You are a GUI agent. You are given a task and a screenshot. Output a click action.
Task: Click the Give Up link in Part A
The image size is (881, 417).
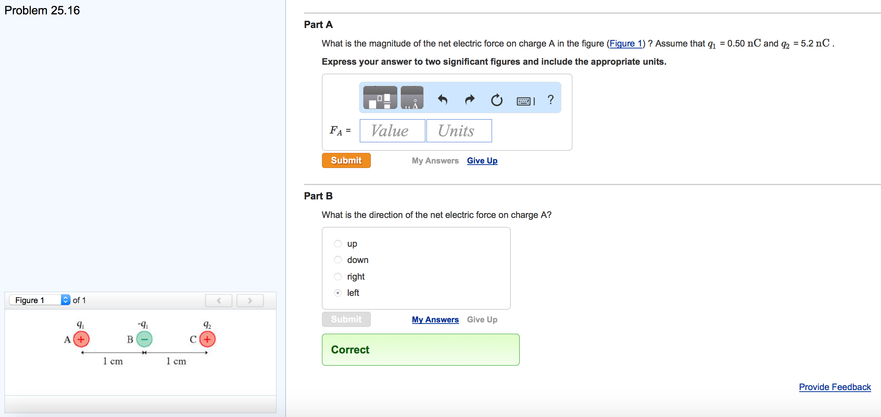coord(482,161)
